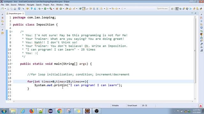Viewport: 204px width, 114px height.
Task: Open the Navigate menu
Action: [31, 5]
